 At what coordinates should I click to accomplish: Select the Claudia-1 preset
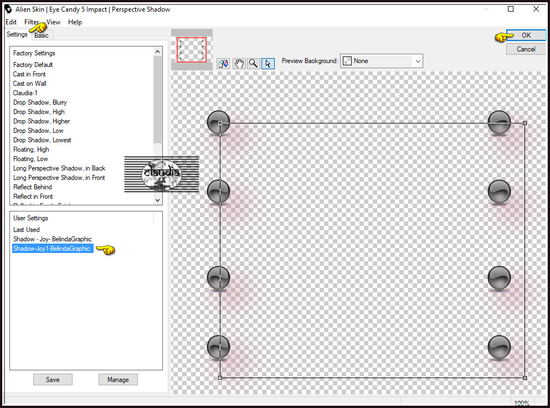pos(25,93)
